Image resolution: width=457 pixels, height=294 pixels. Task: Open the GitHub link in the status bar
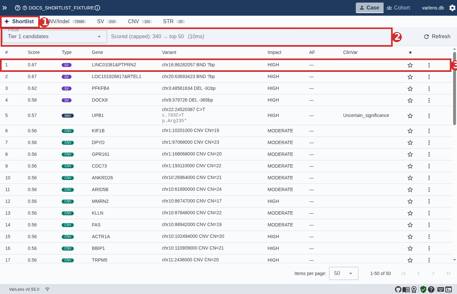398,289
